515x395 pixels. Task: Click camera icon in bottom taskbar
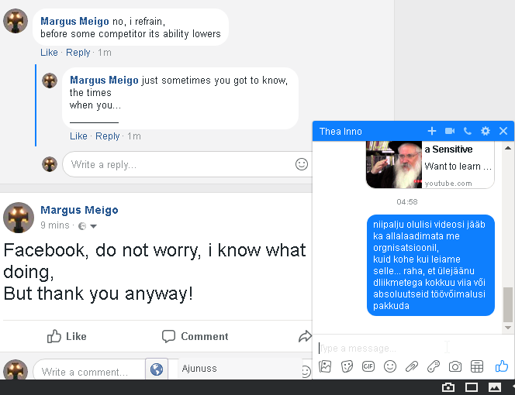448,387
